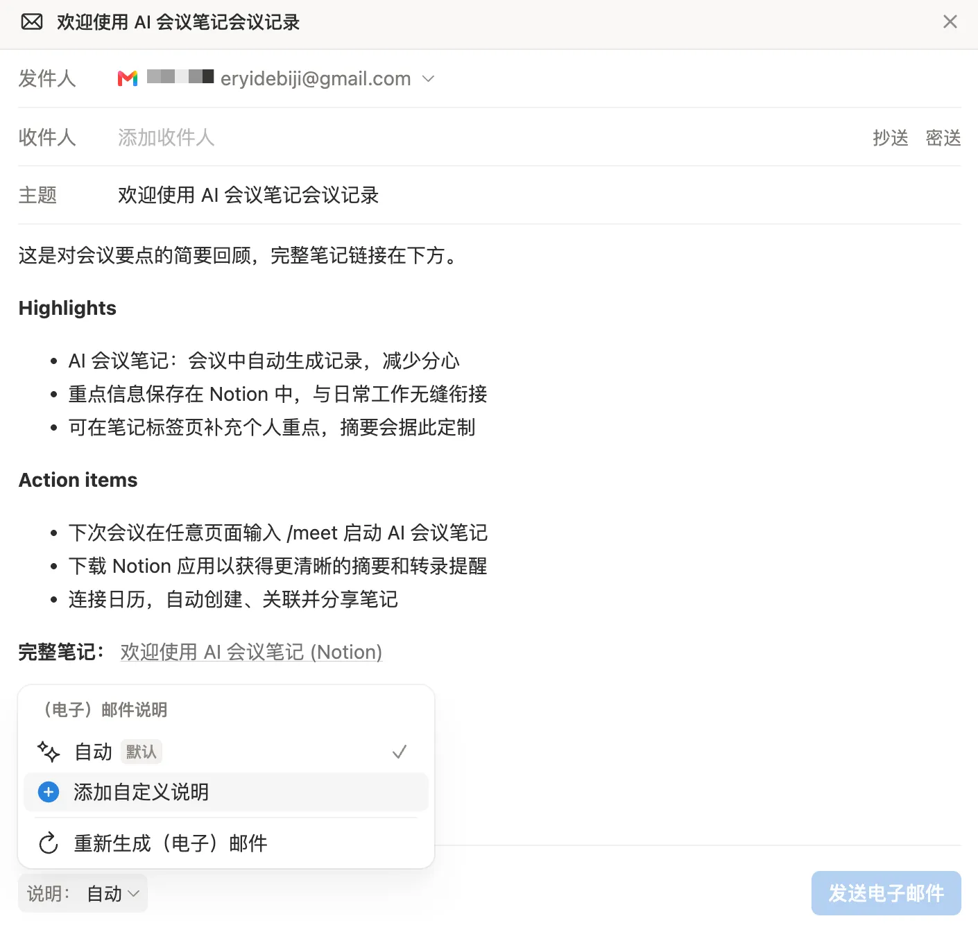The width and height of the screenshot is (978, 932).
Task: Choose 添加自定义说明 menu item
Action: click(x=226, y=792)
